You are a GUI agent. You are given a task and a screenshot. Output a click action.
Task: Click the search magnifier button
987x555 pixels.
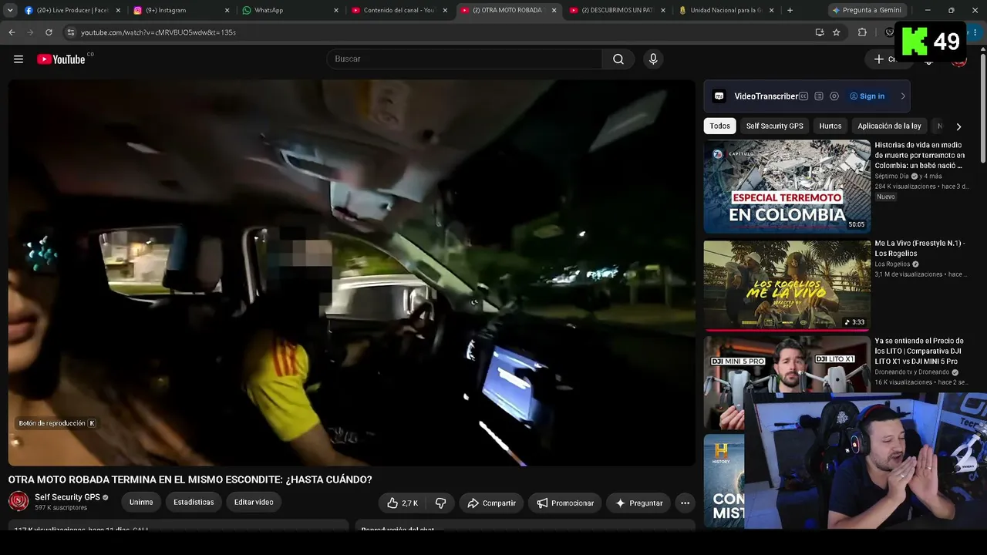(618, 59)
